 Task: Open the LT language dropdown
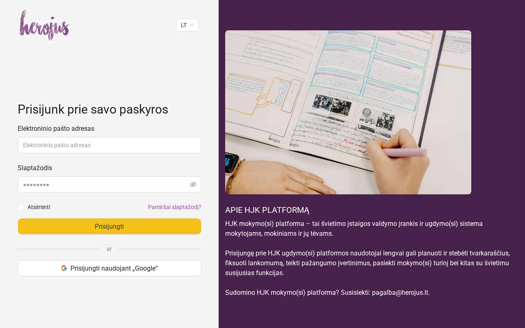pyautogui.click(x=187, y=25)
